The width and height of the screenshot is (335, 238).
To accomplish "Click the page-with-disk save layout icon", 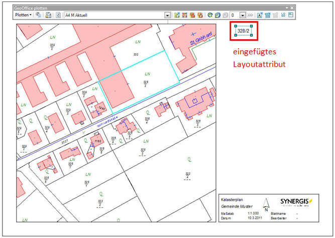I will (x=49, y=15).
